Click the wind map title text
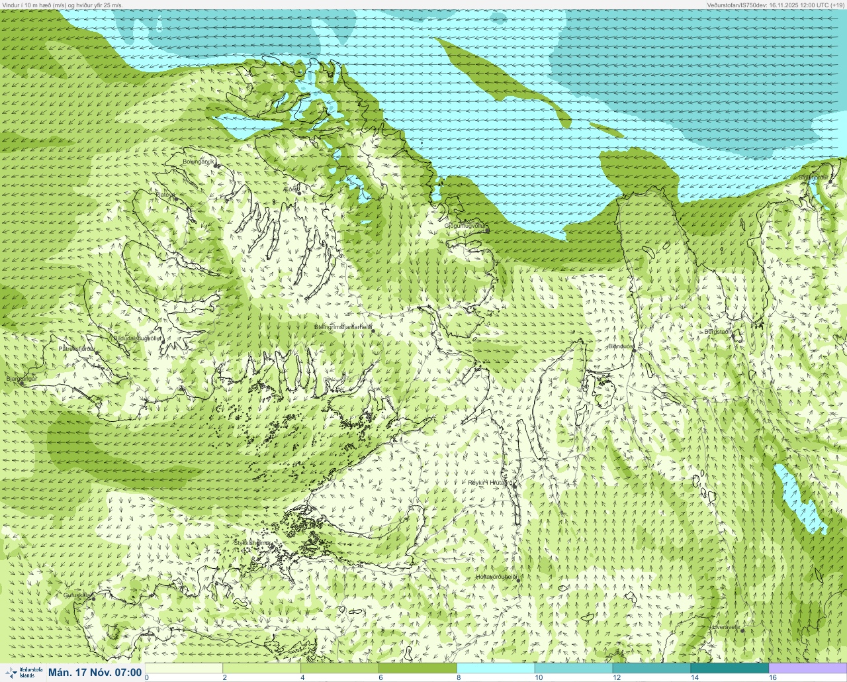Viewport: 847px width, 682px height. click(62, 5)
